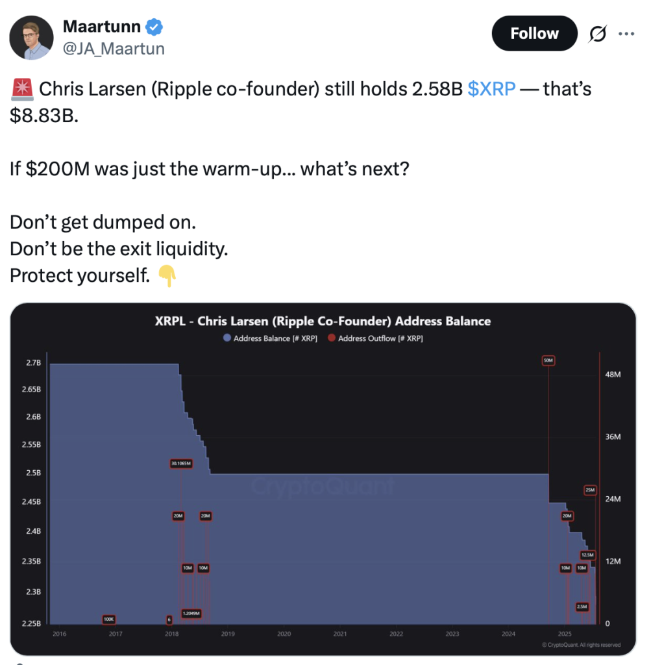
Task: Toggle Address Outflow legend series
Action: point(376,338)
